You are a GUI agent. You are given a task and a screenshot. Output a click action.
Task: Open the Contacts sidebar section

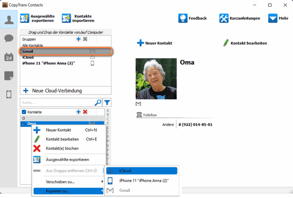9,20
